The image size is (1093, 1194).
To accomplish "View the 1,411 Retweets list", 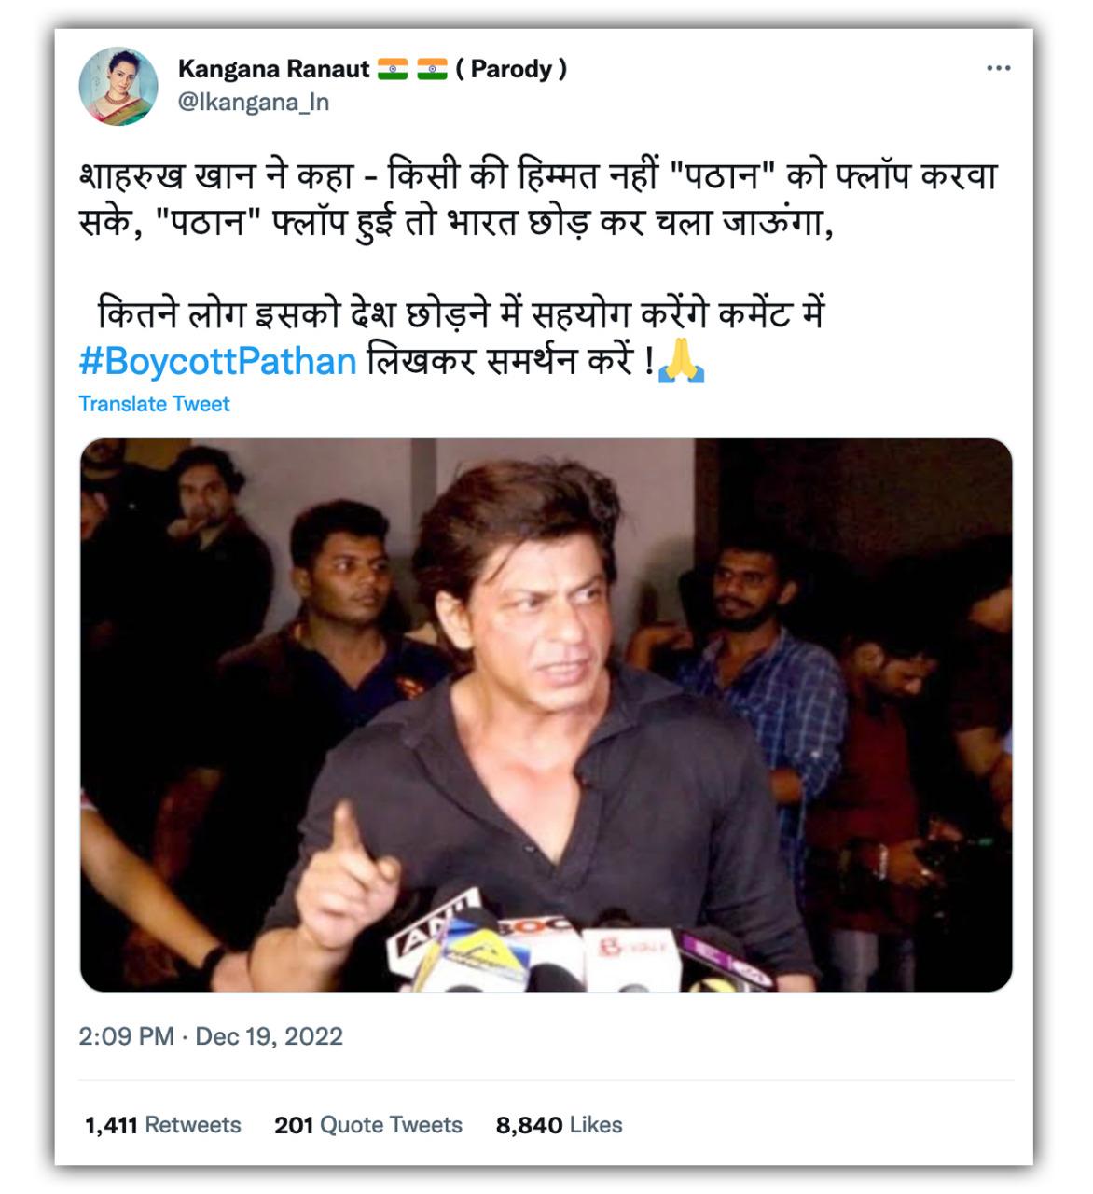I will click(162, 1125).
